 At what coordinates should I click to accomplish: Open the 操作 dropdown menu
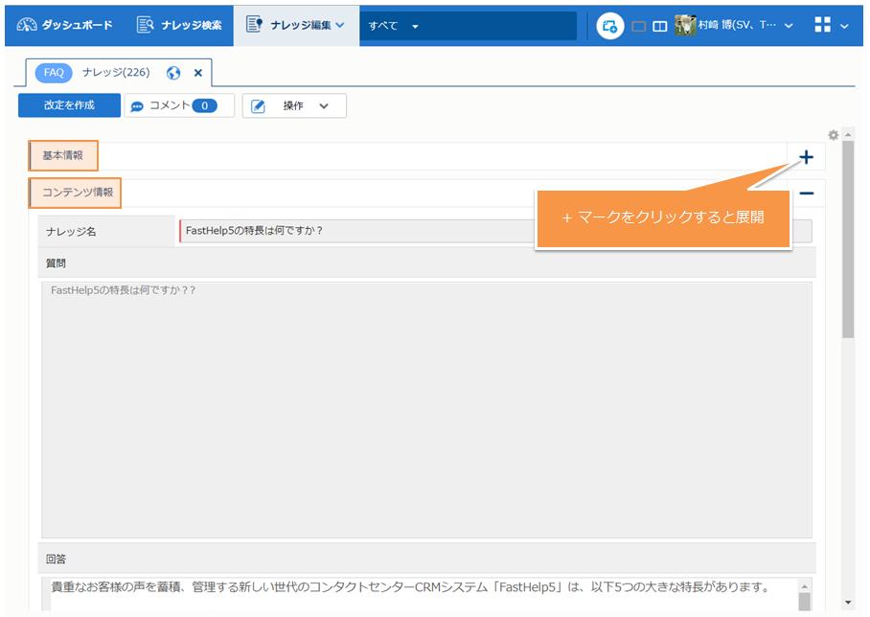295,106
